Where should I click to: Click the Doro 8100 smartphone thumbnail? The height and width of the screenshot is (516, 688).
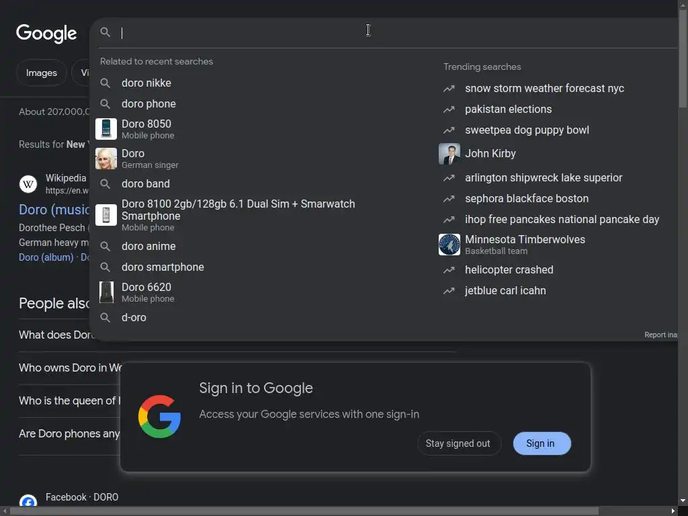105,215
